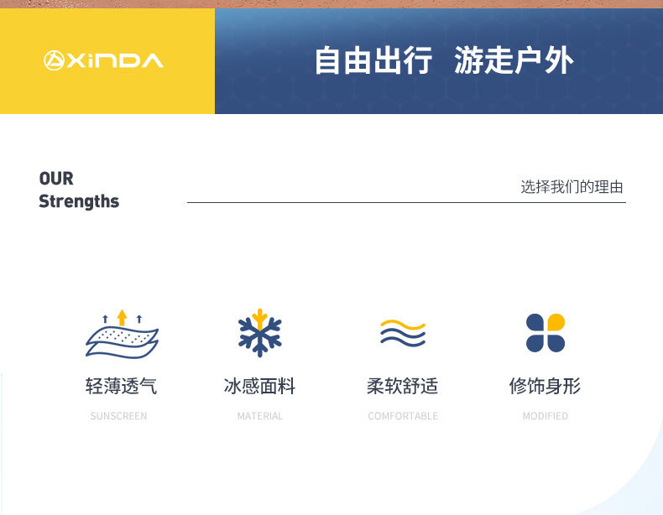Click the 游走户外 headline text

[514, 61]
